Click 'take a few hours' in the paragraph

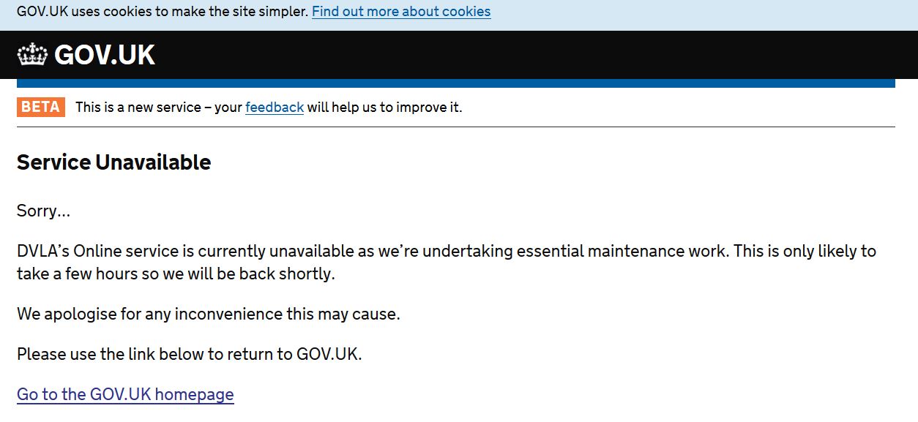pyautogui.click(x=75, y=274)
